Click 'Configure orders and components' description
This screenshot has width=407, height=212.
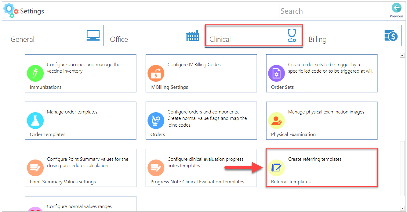coord(207,118)
